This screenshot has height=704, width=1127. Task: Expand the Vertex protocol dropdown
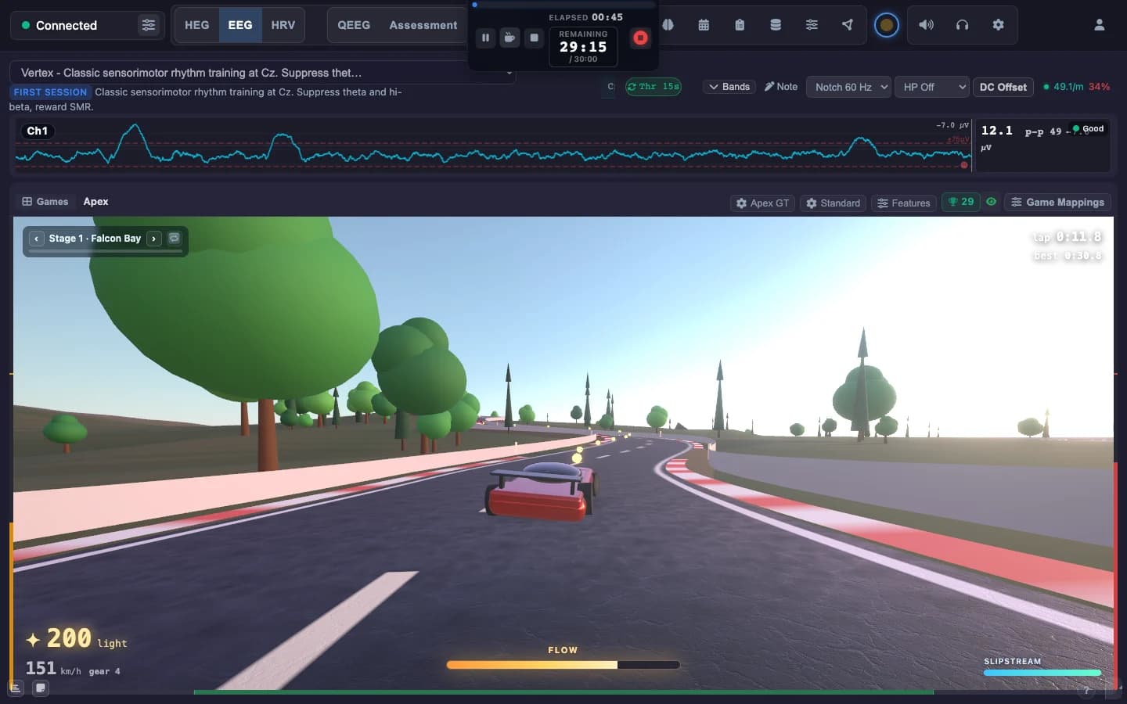(263, 73)
